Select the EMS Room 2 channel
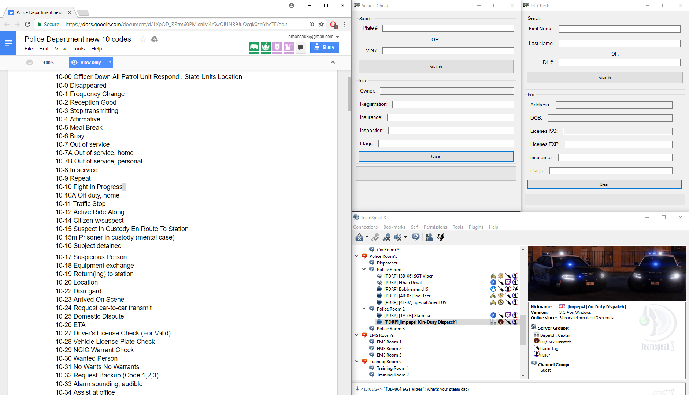Screen dimensions: 689x395 click(x=389, y=349)
